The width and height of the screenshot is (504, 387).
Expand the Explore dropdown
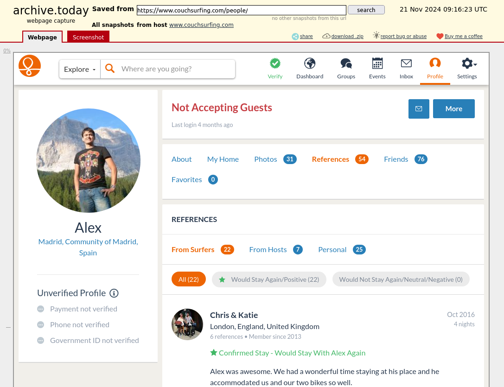point(80,69)
